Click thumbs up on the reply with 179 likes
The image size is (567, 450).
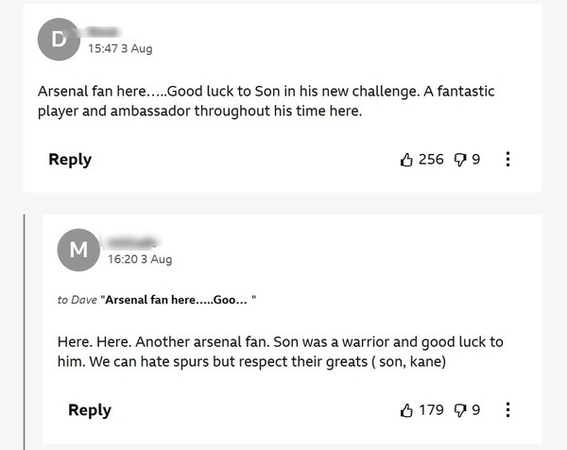pos(407,410)
